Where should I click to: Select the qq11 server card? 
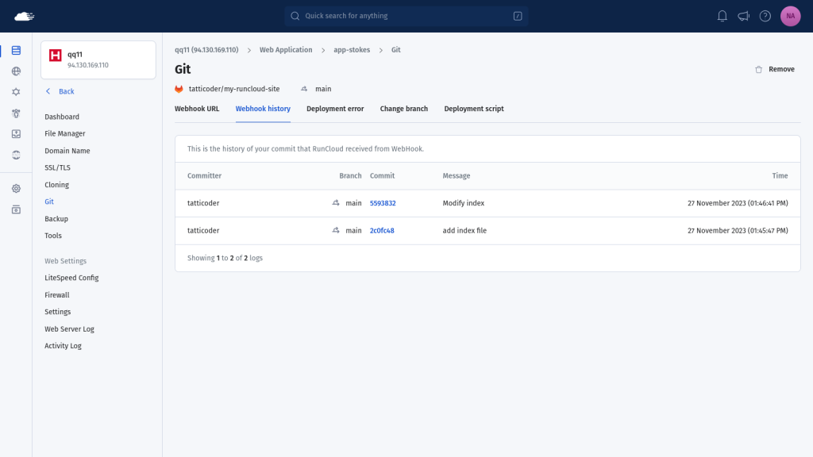98,60
